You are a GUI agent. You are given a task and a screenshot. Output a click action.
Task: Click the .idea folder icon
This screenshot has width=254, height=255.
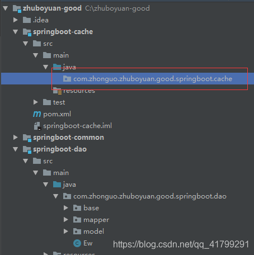(27, 20)
